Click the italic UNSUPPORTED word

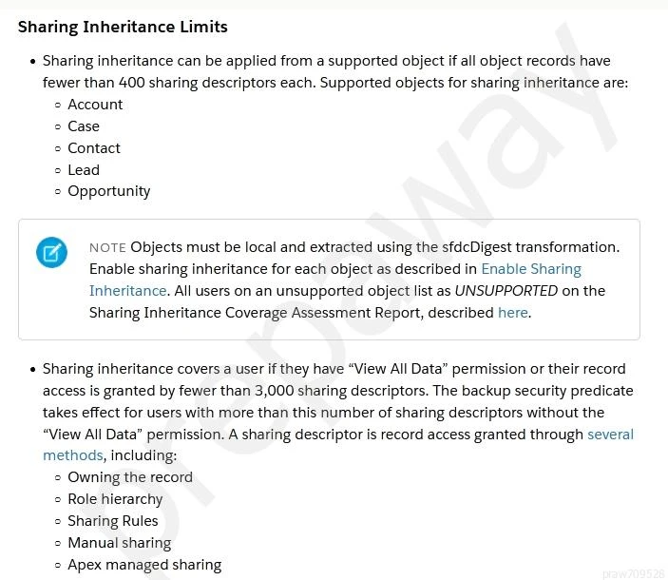click(x=506, y=290)
